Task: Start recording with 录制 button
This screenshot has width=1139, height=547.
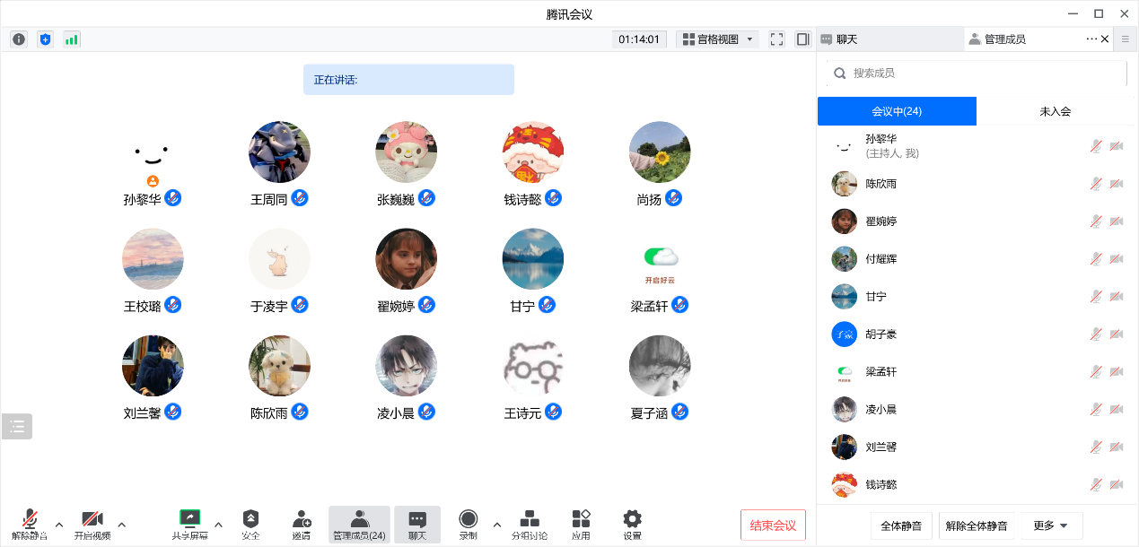Action: [468, 519]
